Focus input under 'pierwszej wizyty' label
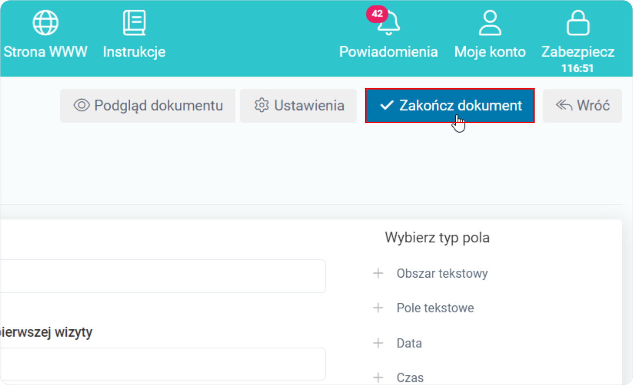The height and width of the screenshot is (385, 633). pyautogui.click(x=163, y=364)
